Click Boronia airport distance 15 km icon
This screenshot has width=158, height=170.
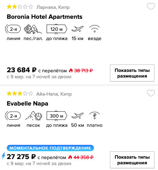78,29
